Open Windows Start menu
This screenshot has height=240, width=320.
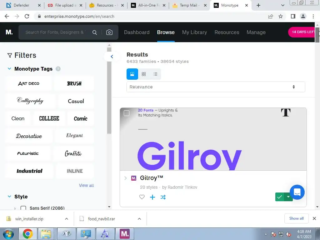(x=8, y=234)
